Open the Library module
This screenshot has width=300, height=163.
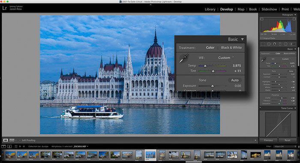[210, 9]
